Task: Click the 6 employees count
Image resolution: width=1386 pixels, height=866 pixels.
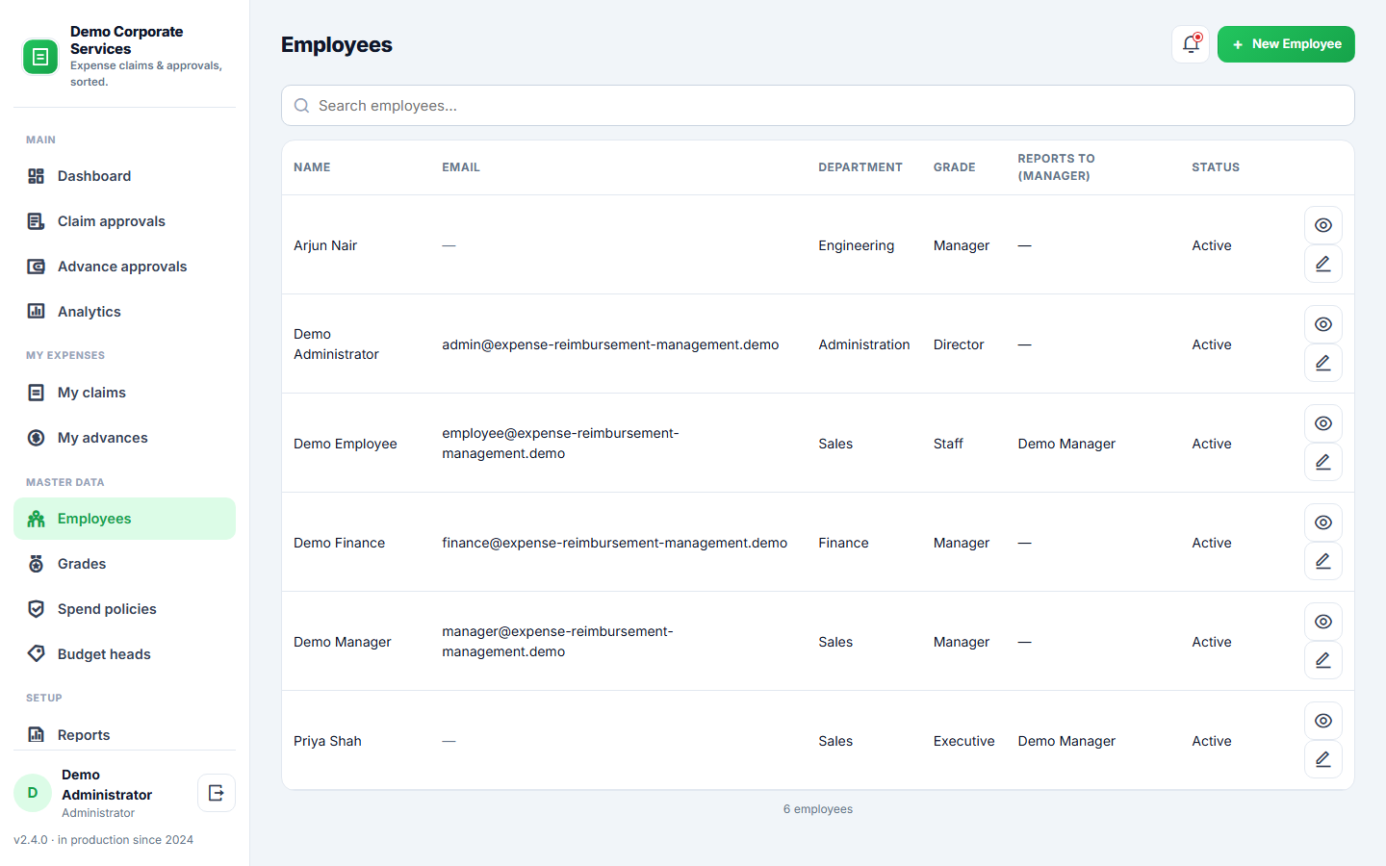Action: (818, 809)
